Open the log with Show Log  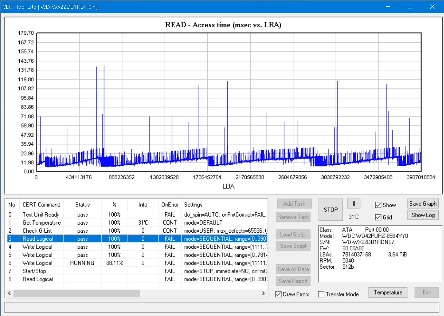click(x=423, y=215)
